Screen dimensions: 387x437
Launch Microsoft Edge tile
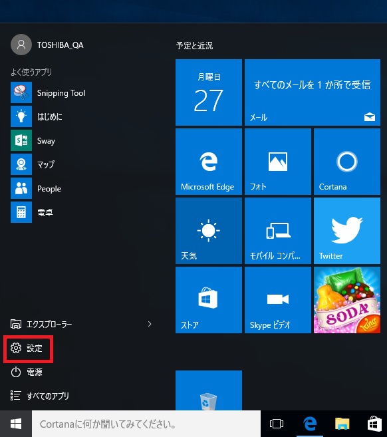pyautogui.click(x=209, y=162)
